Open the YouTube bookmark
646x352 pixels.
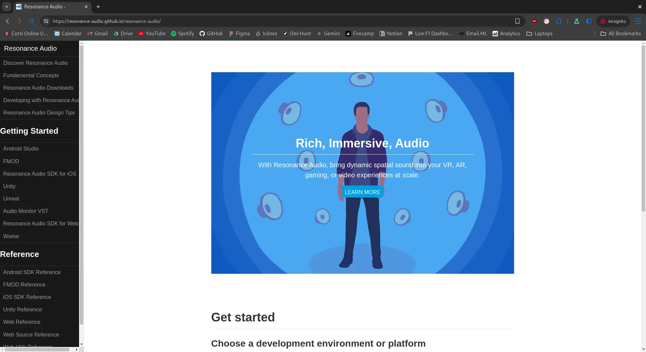click(x=152, y=34)
